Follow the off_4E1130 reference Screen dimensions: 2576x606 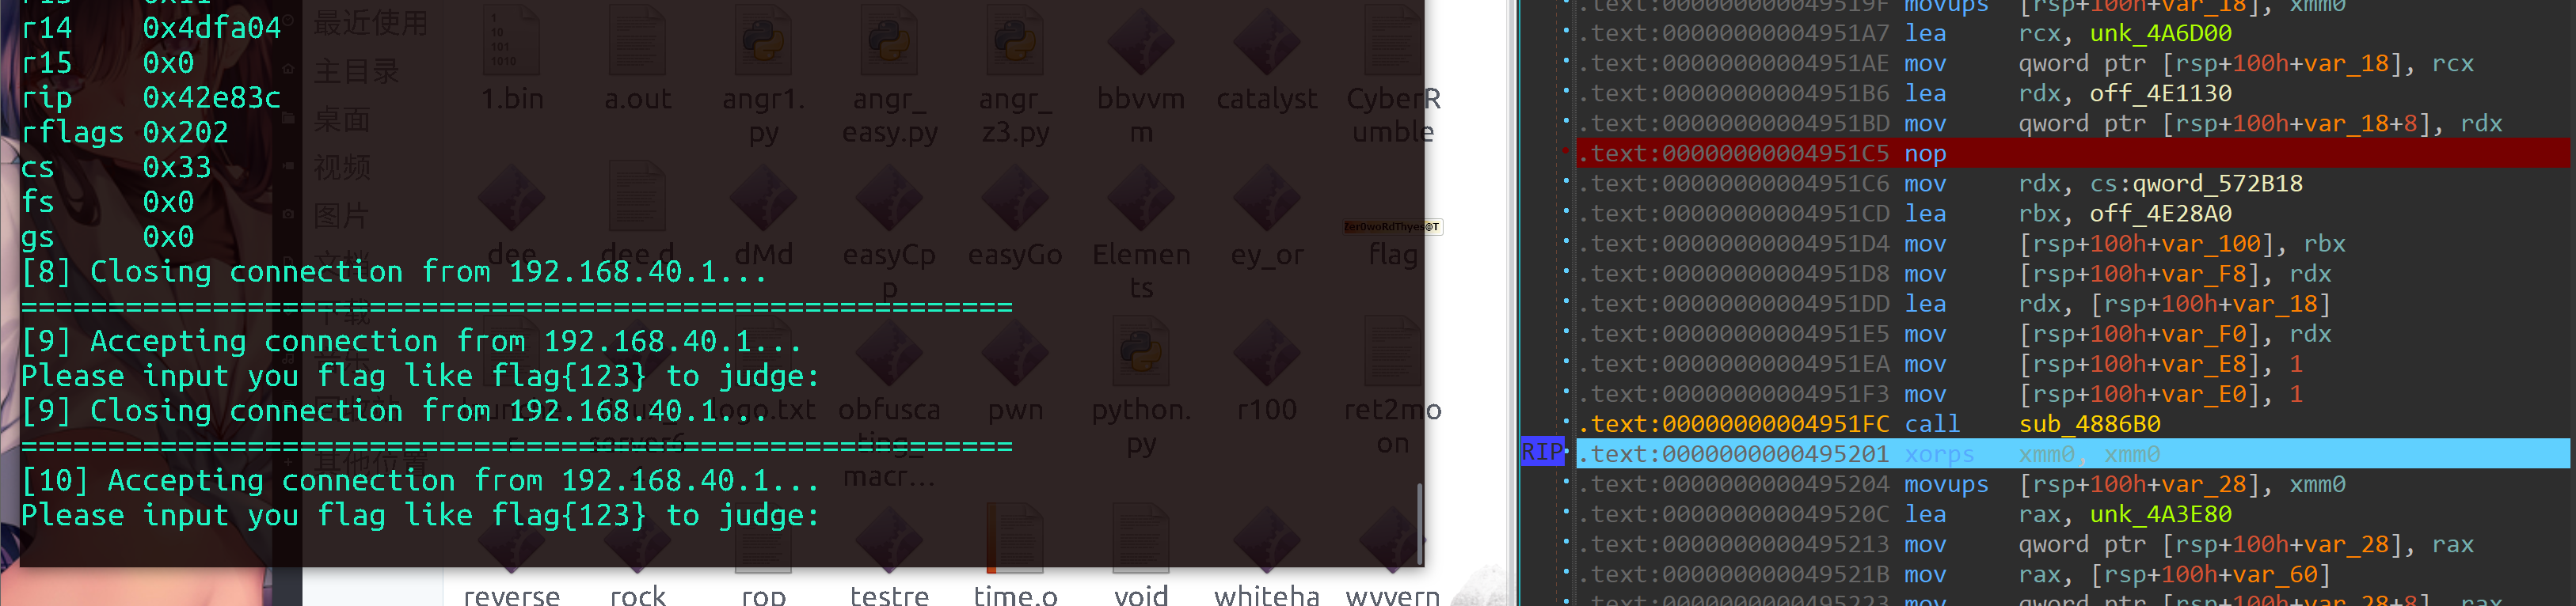pos(2160,94)
